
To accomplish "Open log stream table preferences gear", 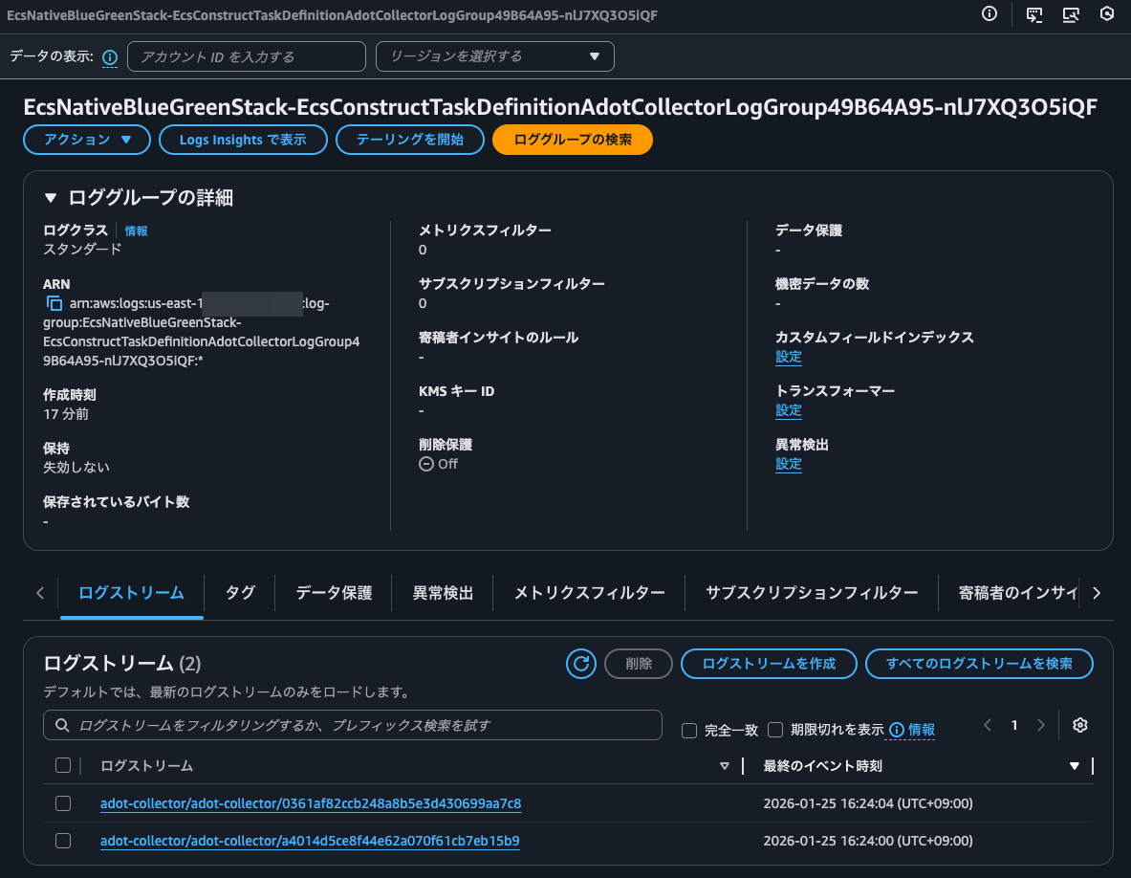I will coord(1079,725).
